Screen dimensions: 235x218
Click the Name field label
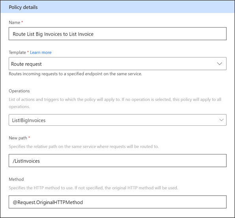click(14, 22)
